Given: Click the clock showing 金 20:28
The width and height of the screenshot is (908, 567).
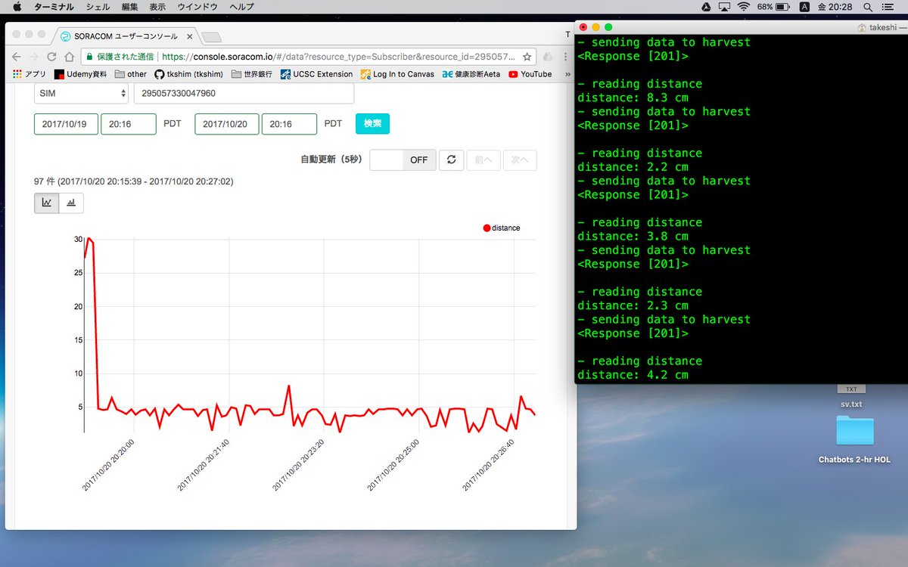Looking at the screenshot, I should click(835, 7).
